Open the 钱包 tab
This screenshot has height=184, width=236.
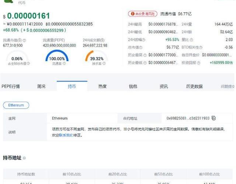[x=133, y=86]
